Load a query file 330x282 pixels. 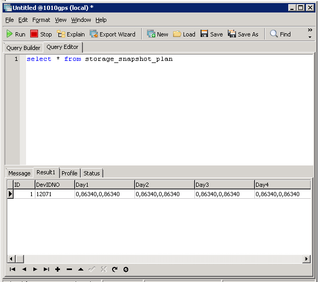point(184,34)
